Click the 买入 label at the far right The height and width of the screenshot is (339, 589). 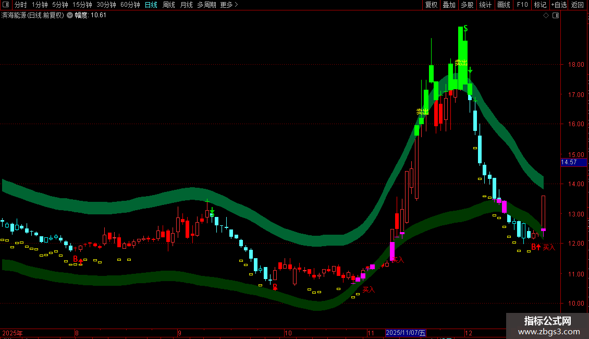coord(549,247)
